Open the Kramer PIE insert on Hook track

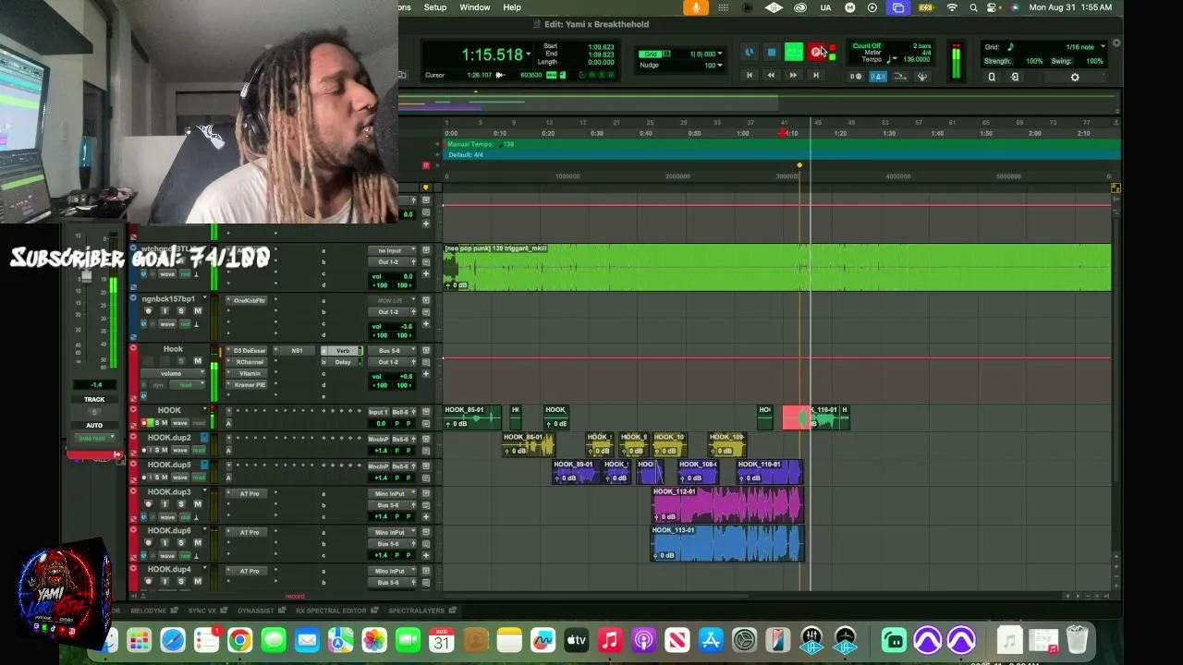click(x=250, y=384)
